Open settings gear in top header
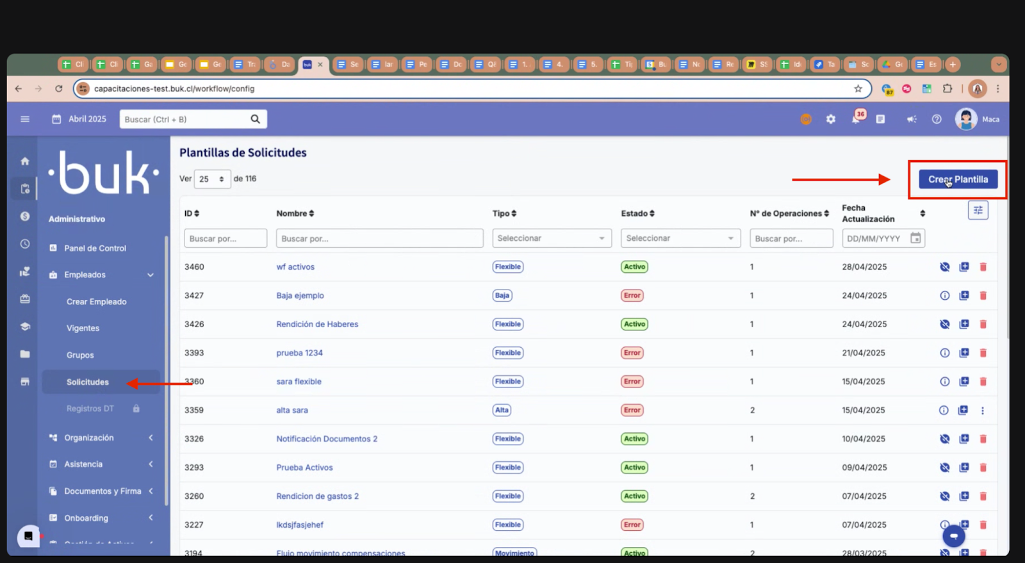 [x=831, y=119]
